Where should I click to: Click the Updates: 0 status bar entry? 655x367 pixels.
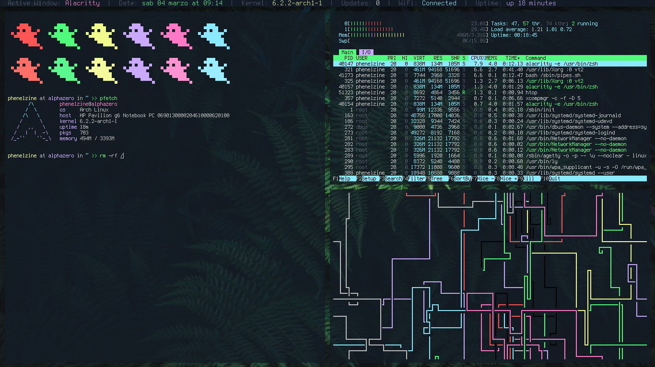pos(361,3)
